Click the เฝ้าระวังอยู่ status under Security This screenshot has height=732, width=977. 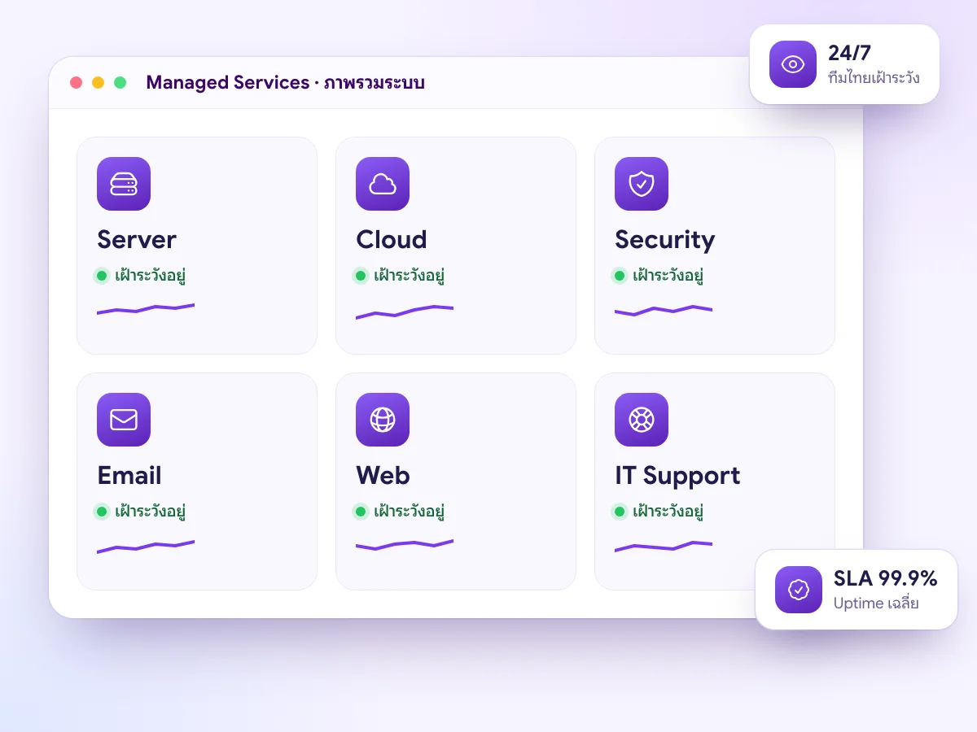pos(668,276)
